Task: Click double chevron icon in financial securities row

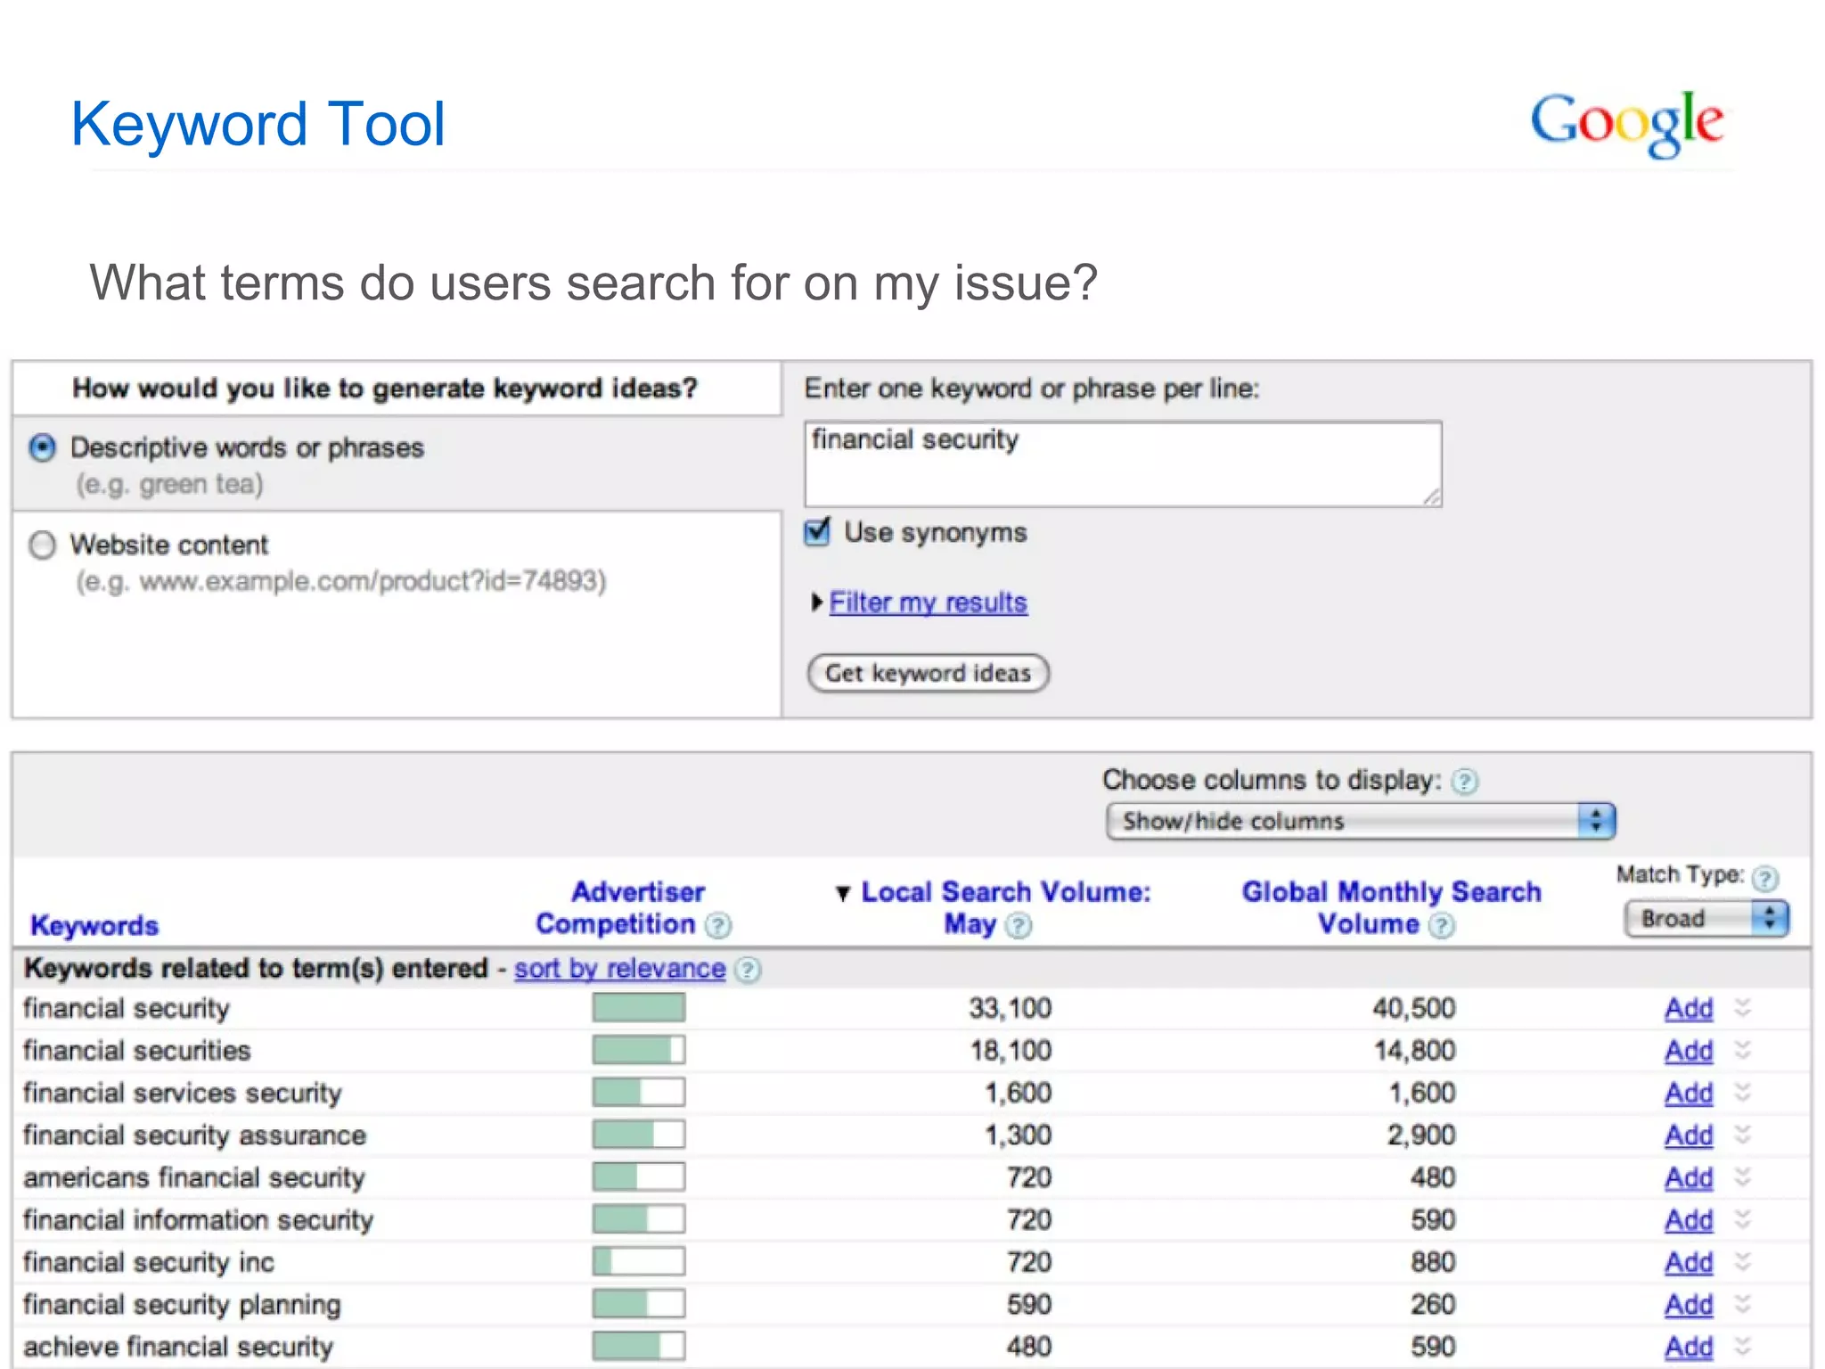Action: point(1743,1051)
